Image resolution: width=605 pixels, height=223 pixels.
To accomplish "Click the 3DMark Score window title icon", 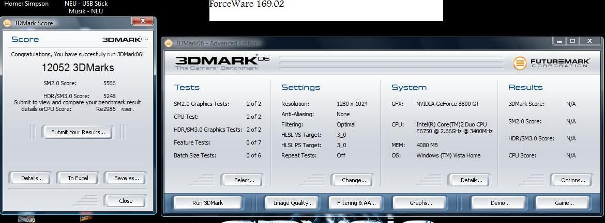I will [x=7, y=23].
